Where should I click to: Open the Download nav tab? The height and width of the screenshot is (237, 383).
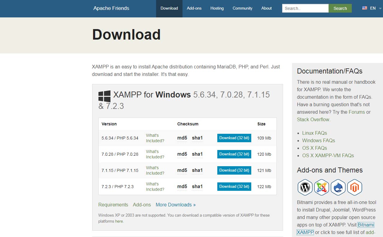(169, 8)
